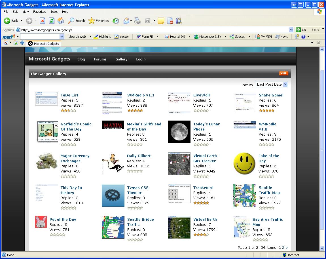Open the Snake Game! gadget link
This screenshot has height=259, width=326.
coord(271,95)
